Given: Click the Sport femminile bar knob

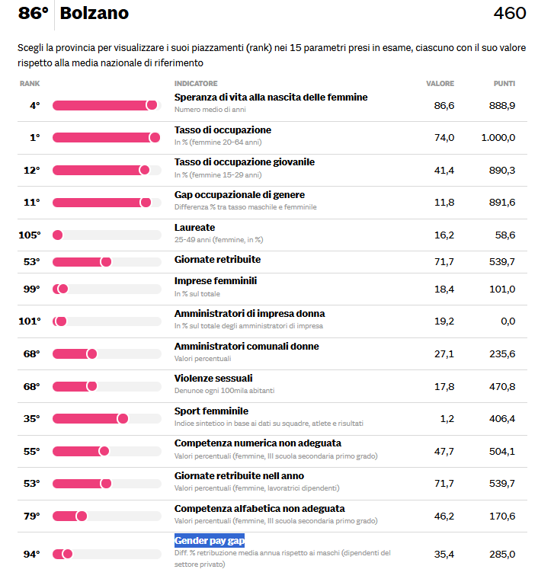Looking at the screenshot, I should [123, 418].
